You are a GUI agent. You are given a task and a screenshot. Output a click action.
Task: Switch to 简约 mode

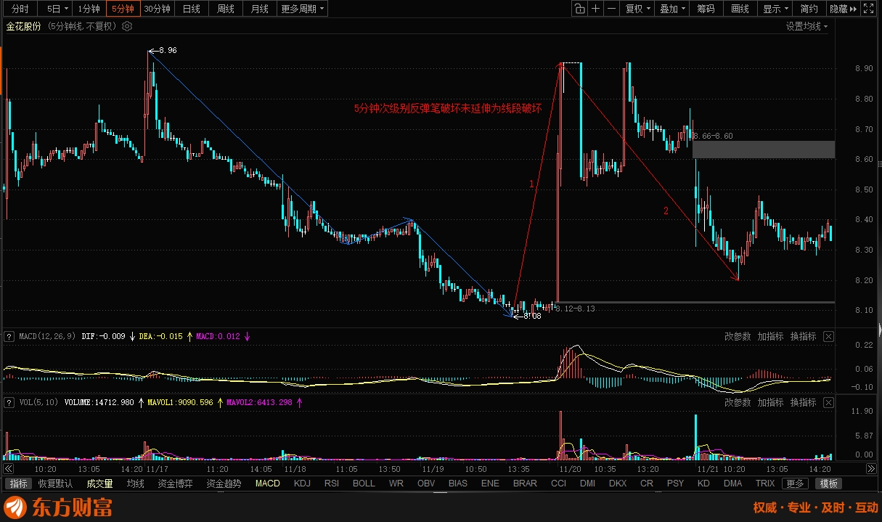809,9
